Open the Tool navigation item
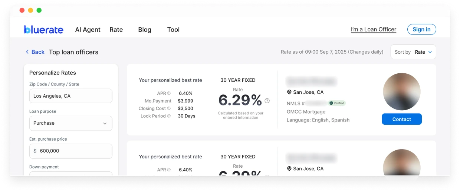 173,30
